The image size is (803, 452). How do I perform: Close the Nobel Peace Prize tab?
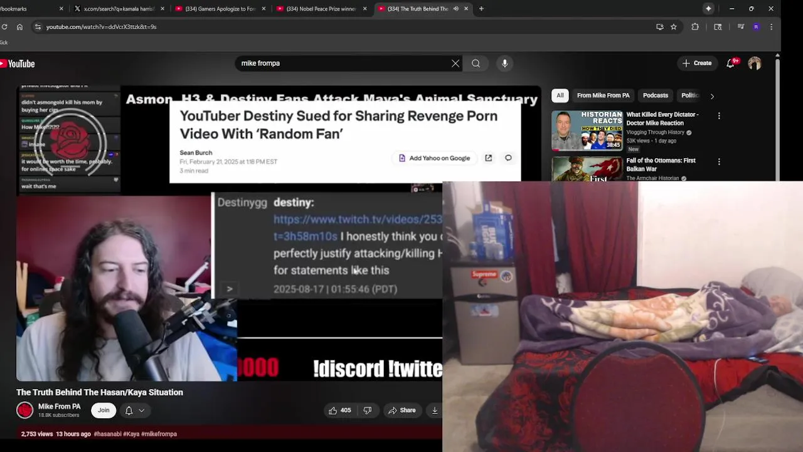click(365, 9)
